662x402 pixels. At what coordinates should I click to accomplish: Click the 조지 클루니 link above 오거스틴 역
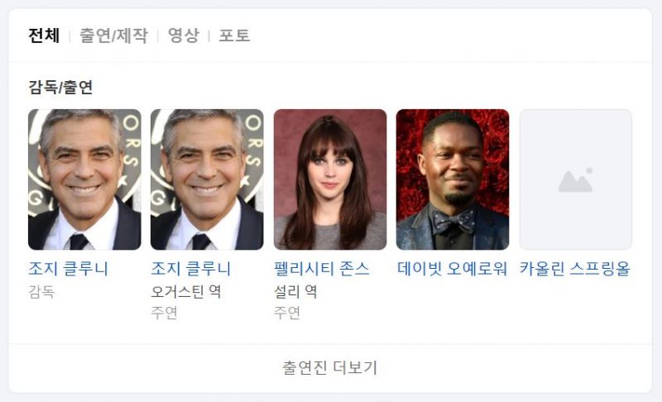(191, 269)
